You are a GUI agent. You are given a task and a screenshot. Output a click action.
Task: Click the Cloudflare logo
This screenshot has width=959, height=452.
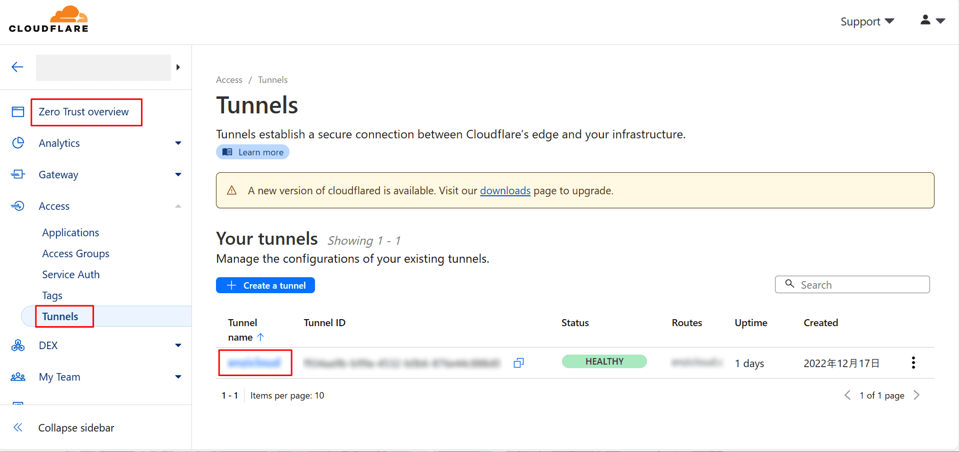click(x=48, y=20)
